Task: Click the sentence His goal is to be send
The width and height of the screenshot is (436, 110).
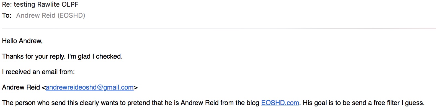Action: tap(364, 103)
